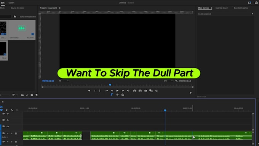Screen dimensions: 259x146
Task: Open the Fit zoom level dropdown
Action: point(64,81)
